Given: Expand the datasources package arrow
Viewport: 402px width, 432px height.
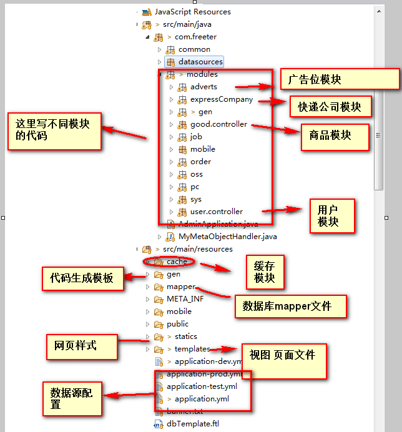Looking at the screenshot, I should (159, 62).
